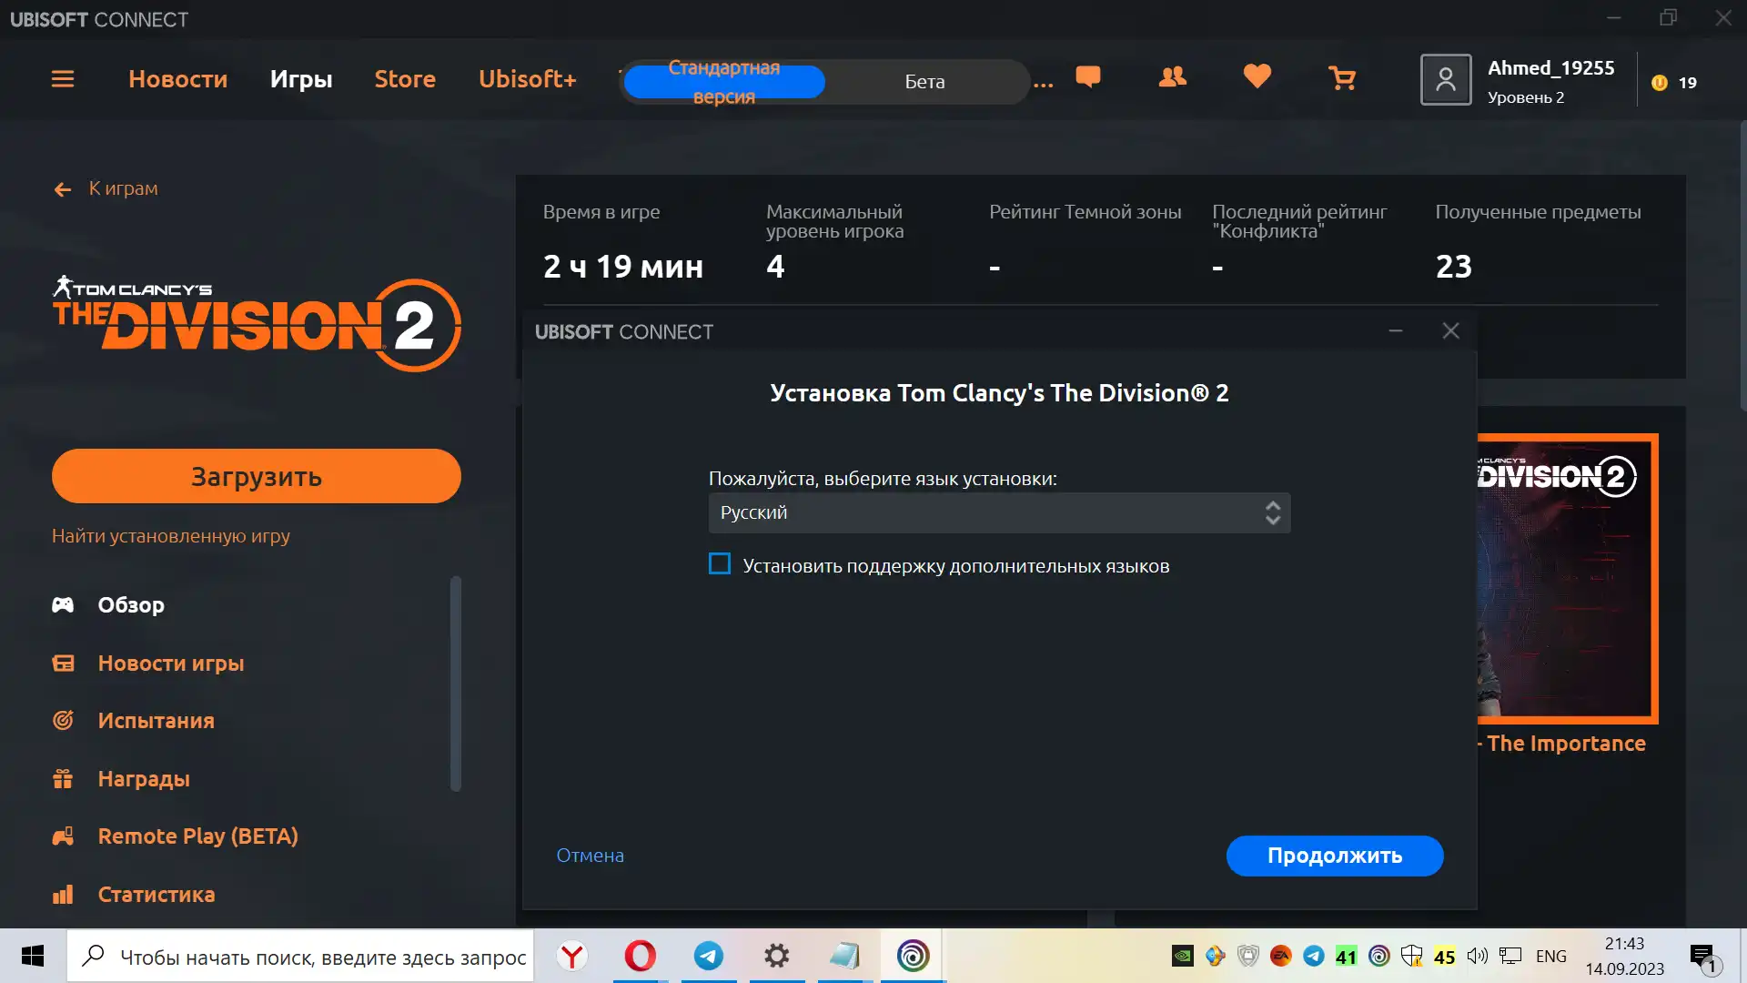
Task: Click EA app tray icon
Action: pyautogui.click(x=1280, y=956)
